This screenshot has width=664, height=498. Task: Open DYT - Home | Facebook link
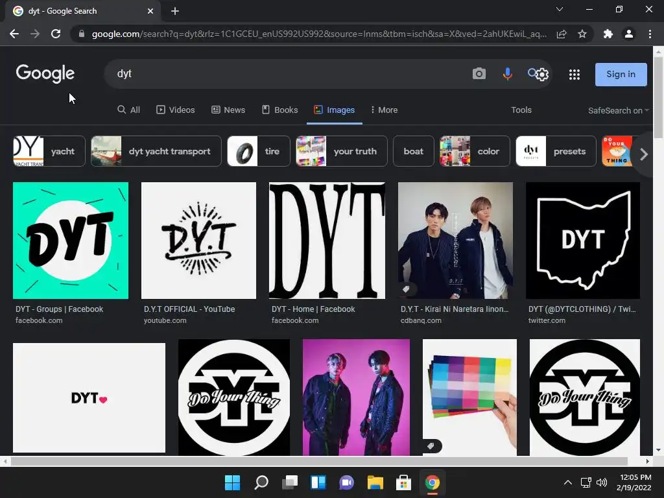(x=313, y=309)
